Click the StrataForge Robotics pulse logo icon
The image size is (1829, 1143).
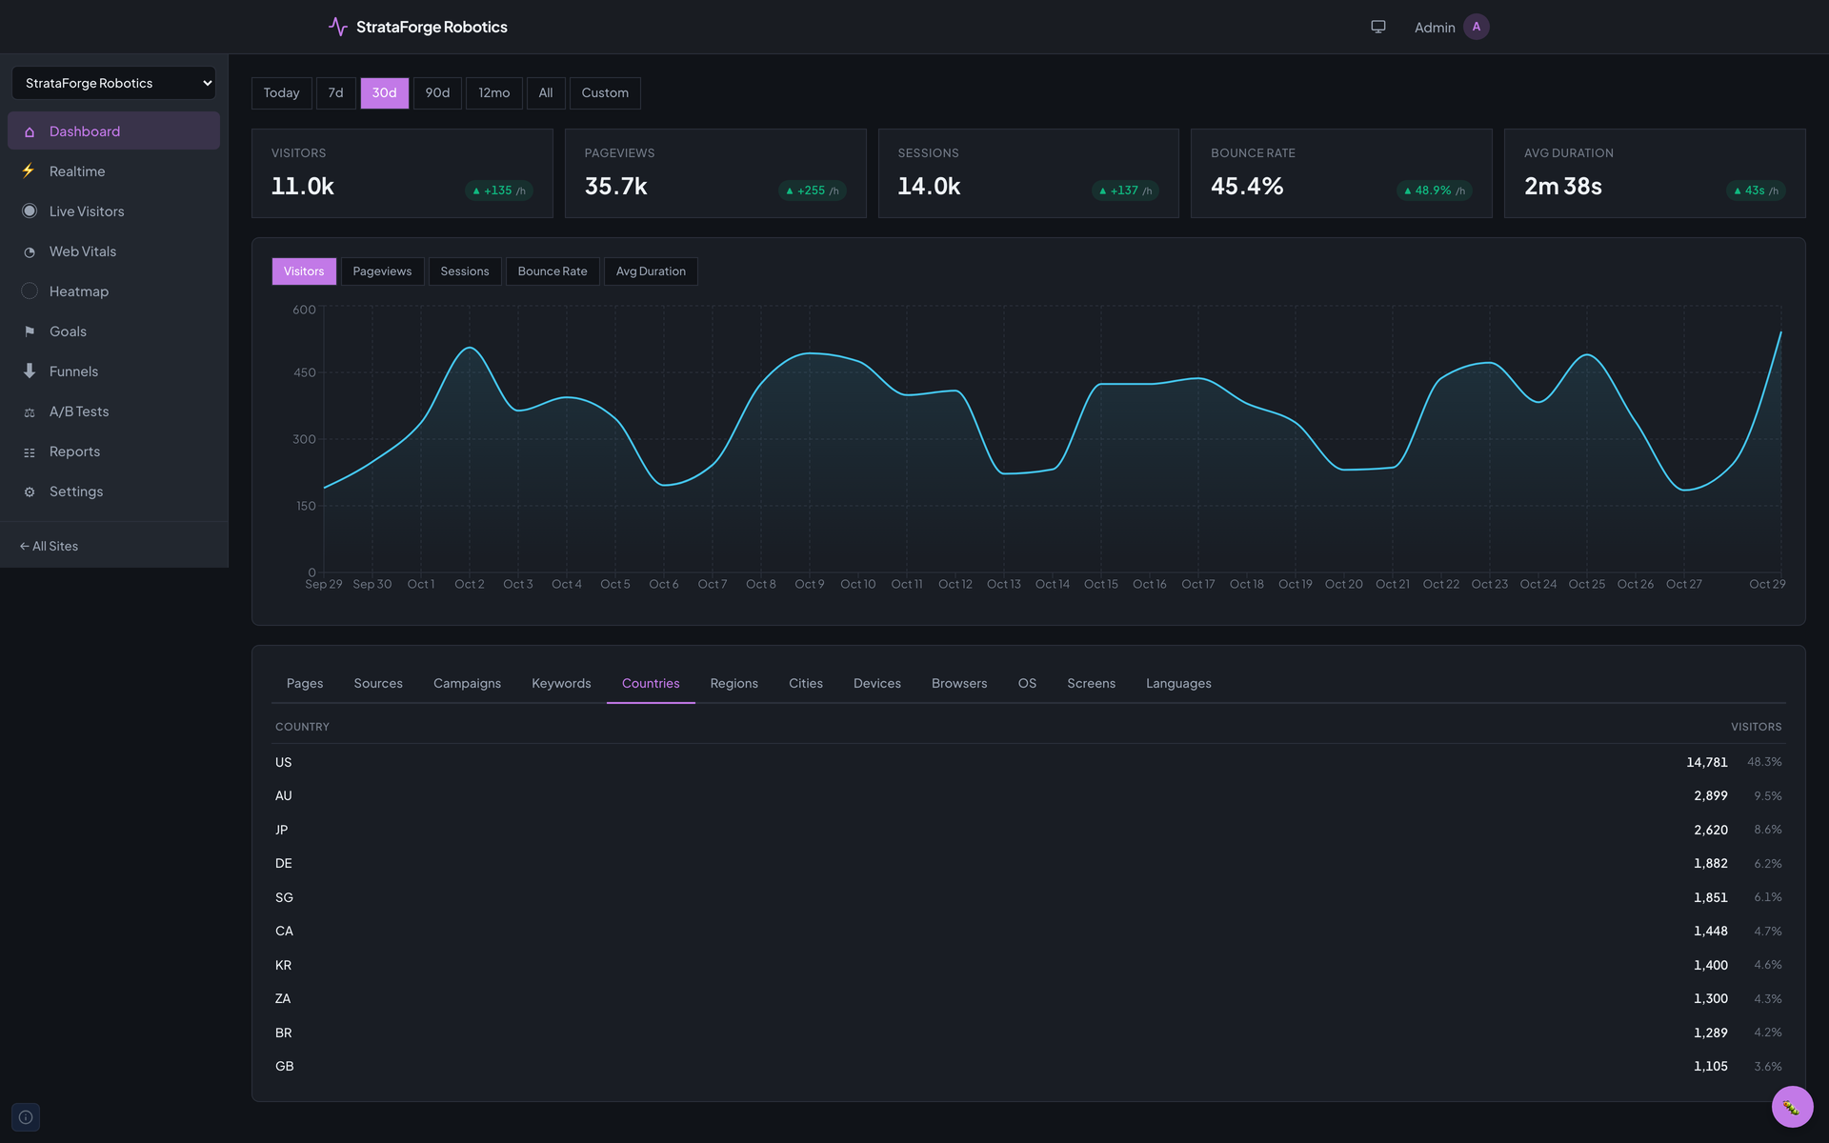(337, 27)
